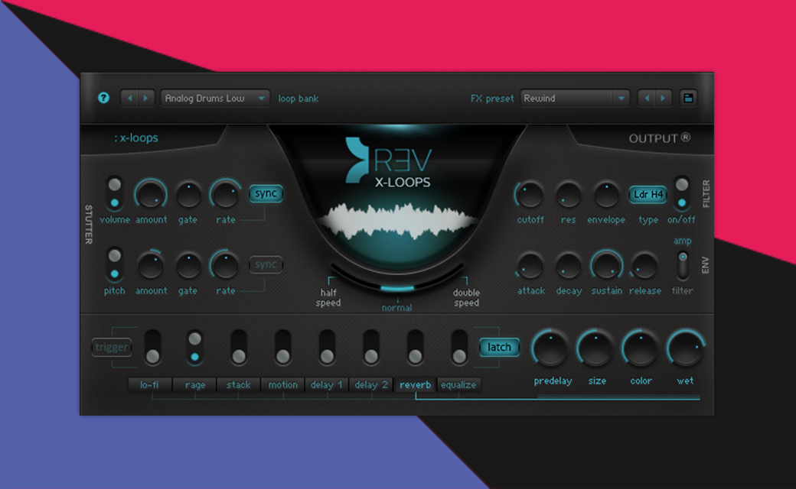This screenshot has width=796, height=489.
Task: Toggle the stutter pitch switch
Action: point(114,264)
